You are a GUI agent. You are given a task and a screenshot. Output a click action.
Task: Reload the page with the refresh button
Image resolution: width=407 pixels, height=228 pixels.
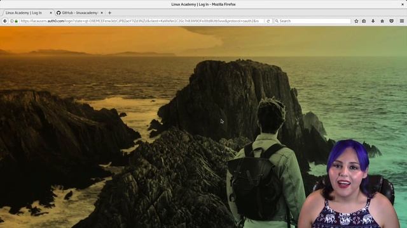coord(268,21)
